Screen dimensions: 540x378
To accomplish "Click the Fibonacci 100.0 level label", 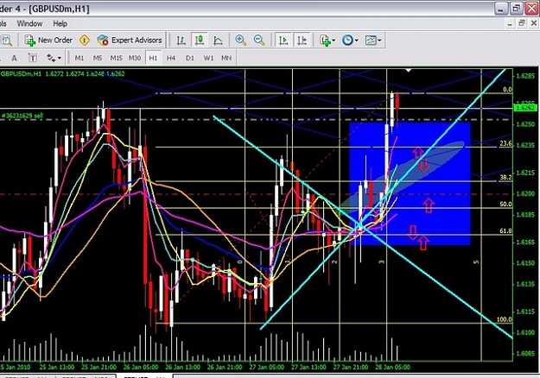I will click(505, 319).
